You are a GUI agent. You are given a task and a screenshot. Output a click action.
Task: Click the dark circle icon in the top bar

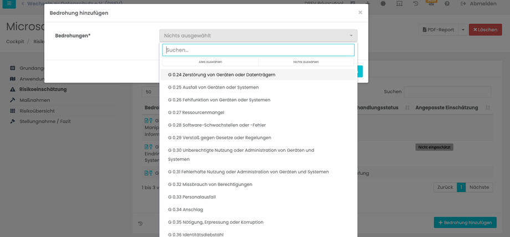[383, 3]
